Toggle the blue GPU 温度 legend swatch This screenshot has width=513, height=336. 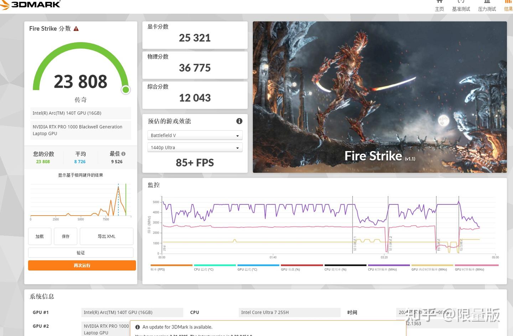click(x=258, y=265)
